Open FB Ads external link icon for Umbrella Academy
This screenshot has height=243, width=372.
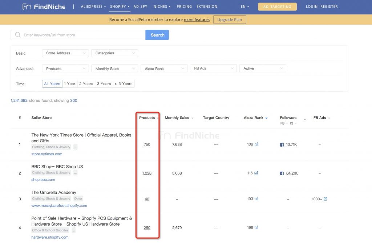point(325,199)
